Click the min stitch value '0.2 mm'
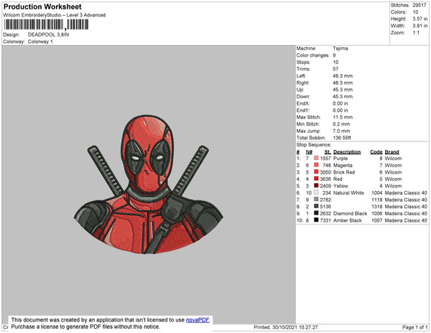Image resolution: width=431 pixels, height=333 pixels. point(341,124)
